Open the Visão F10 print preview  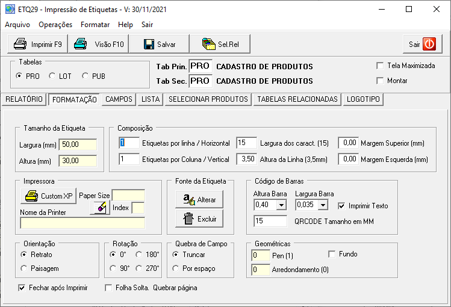click(x=99, y=44)
